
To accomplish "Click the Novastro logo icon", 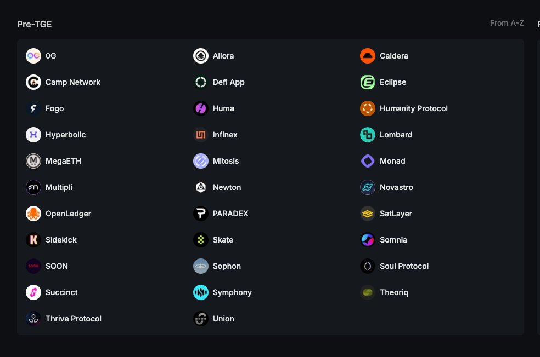I will click(x=368, y=187).
